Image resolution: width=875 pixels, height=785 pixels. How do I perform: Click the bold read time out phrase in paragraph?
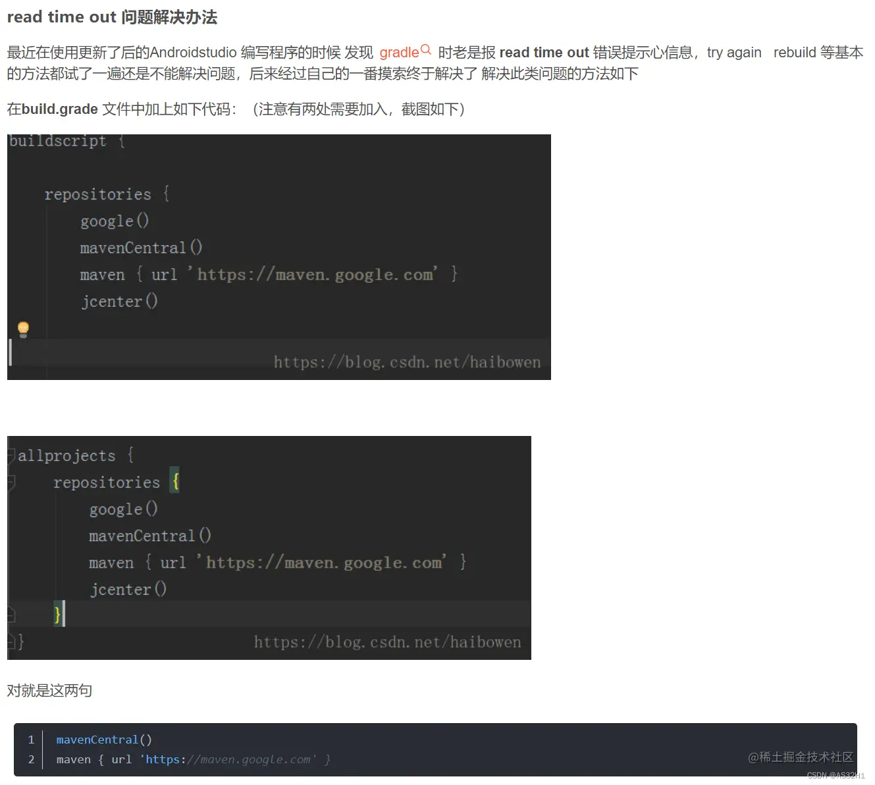(x=544, y=53)
